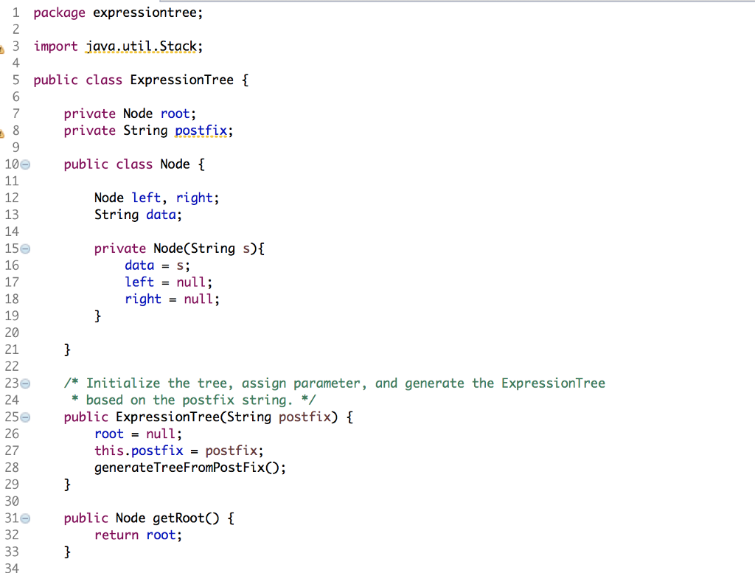The image size is (755, 573).
Task: Click the underlined postfix field name
Action: click(200, 131)
